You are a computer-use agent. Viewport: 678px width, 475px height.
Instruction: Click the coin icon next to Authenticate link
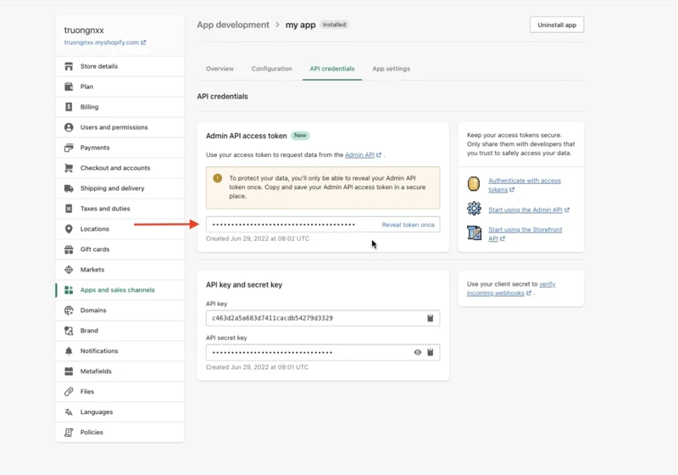474,184
